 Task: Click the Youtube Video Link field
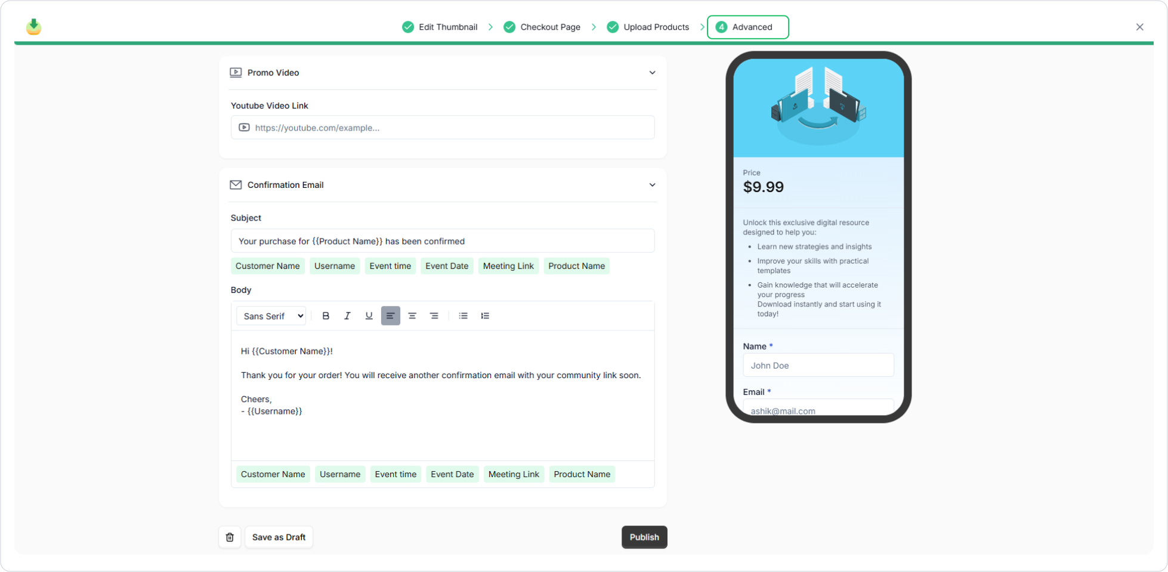tap(443, 128)
